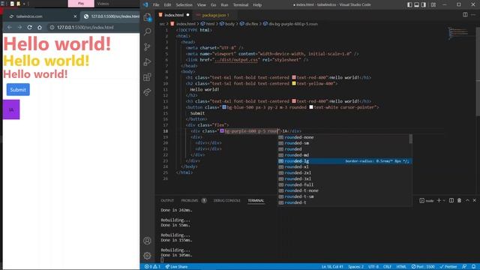Screen dimensions: 480x270
Task: Click the Prettier status bar item
Action: (x=448, y=267)
